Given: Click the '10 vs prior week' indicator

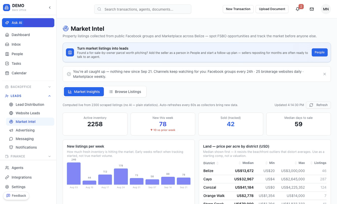Looking at the screenshot, I should pos(163,130).
